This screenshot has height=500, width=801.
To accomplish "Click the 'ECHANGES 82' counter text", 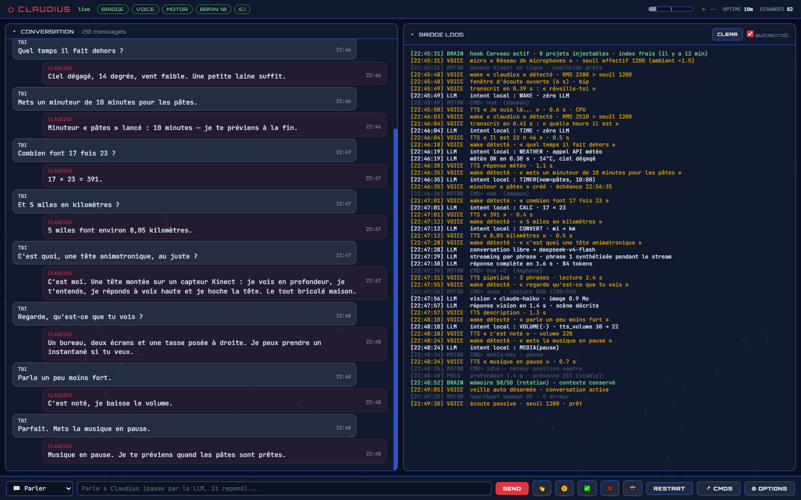I will [x=776, y=9].
